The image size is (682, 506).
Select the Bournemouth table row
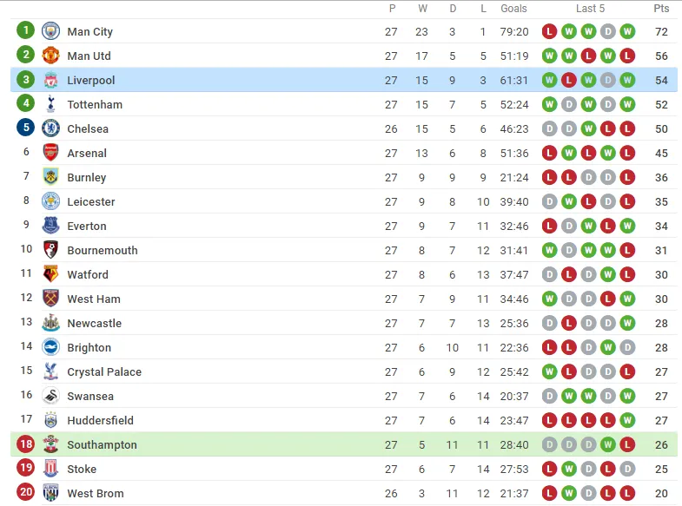344,250
